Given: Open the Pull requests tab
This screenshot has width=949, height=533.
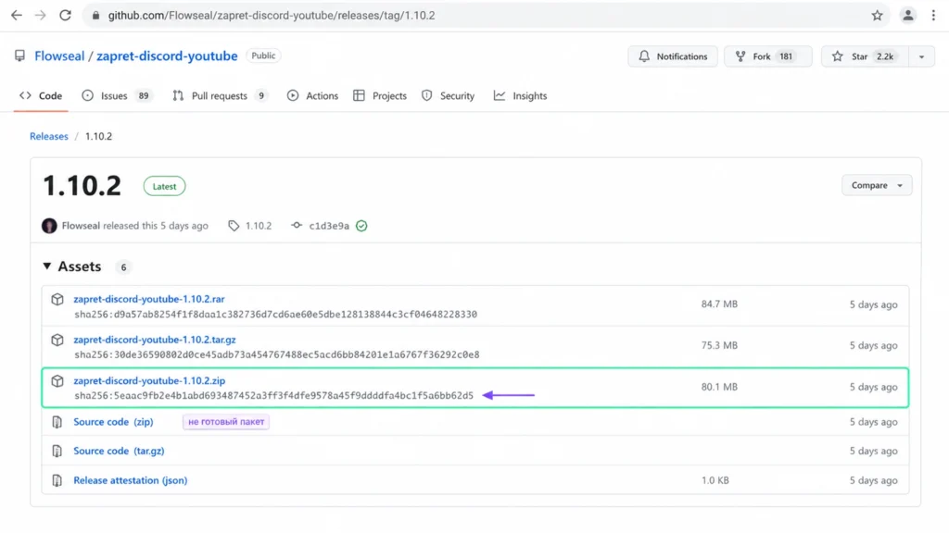Looking at the screenshot, I should tap(219, 95).
